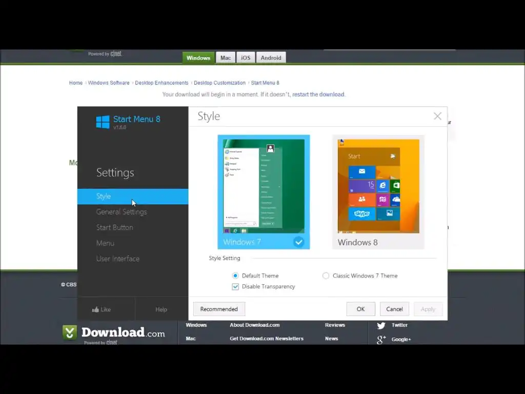
Task: Click the Google+ footer link text
Action: click(x=401, y=340)
